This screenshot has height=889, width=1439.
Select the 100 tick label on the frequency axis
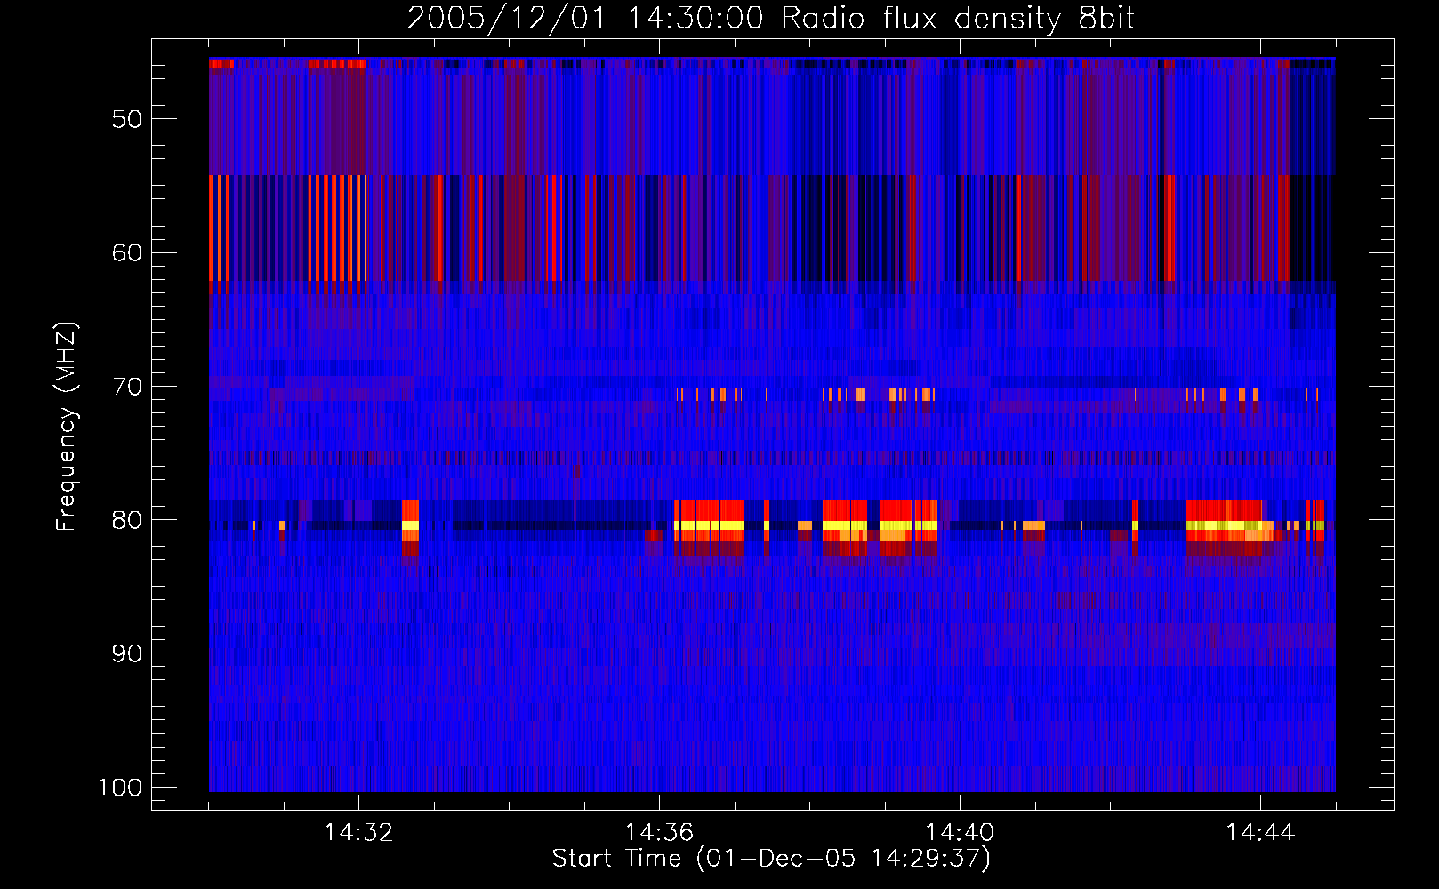click(120, 788)
